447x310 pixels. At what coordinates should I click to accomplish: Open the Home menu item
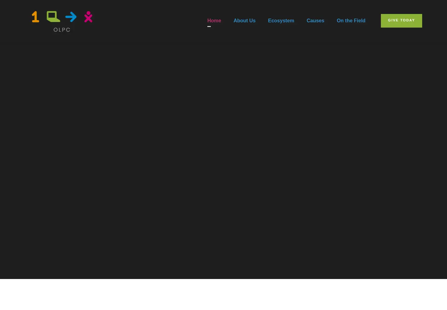click(x=214, y=20)
